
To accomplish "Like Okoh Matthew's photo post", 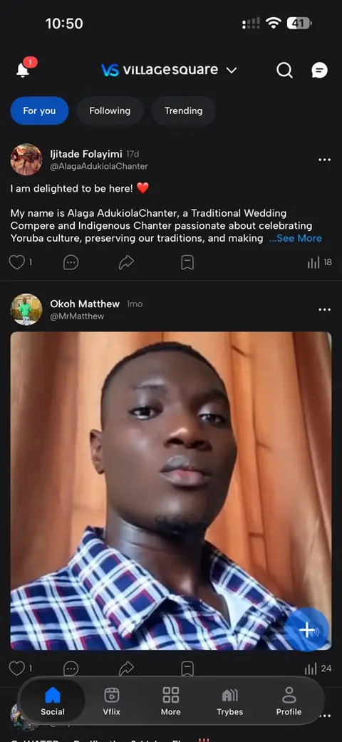I will (17, 668).
